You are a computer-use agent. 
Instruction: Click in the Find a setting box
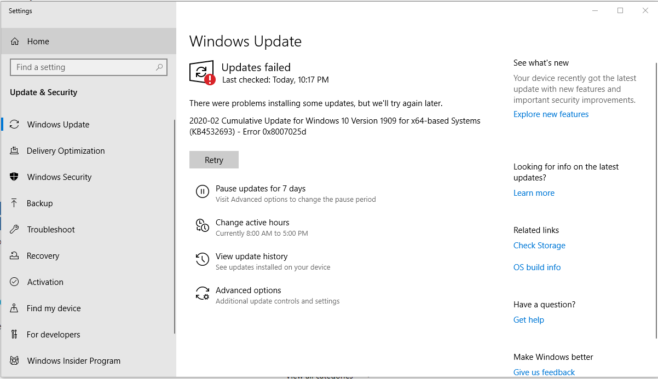click(82, 67)
